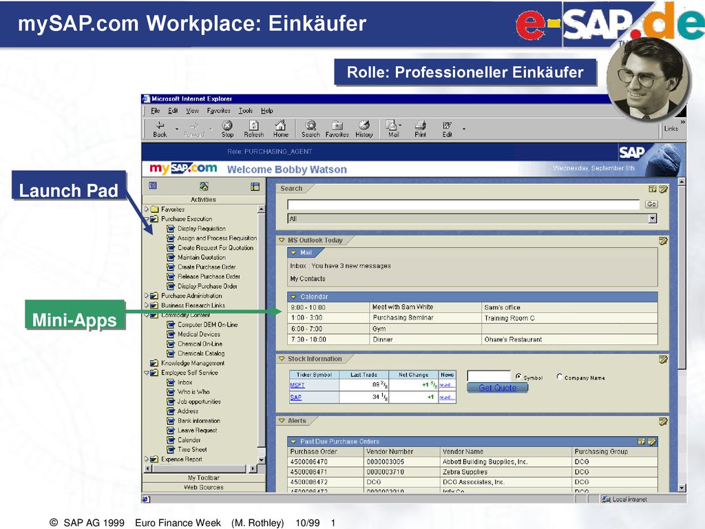Click the edit pencil icon in Search panel
This screenshot has width=705, height=529.
coord(663,189)
